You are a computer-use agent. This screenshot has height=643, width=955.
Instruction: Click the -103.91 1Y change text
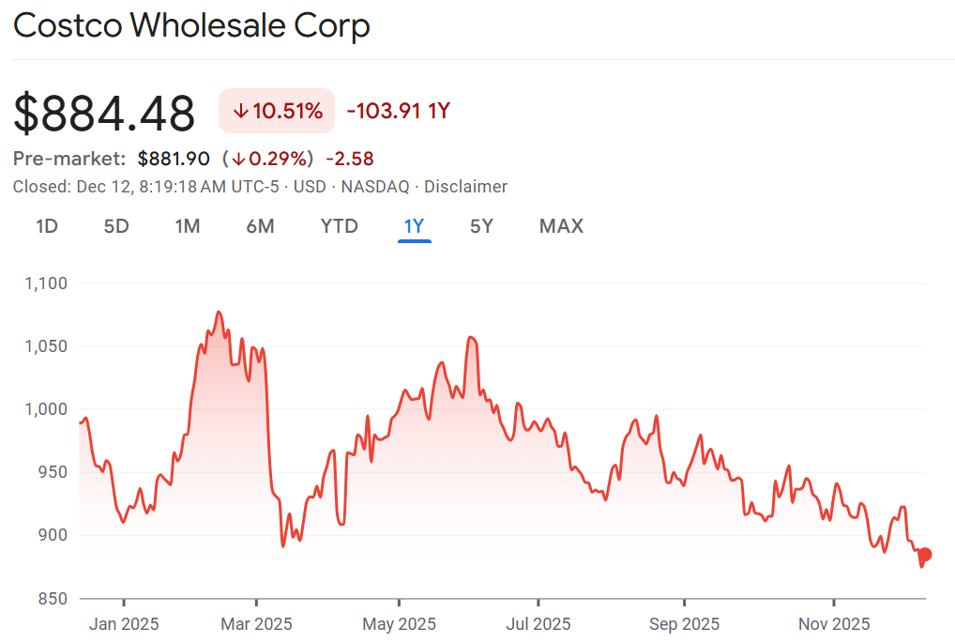[x=399, y=112]
